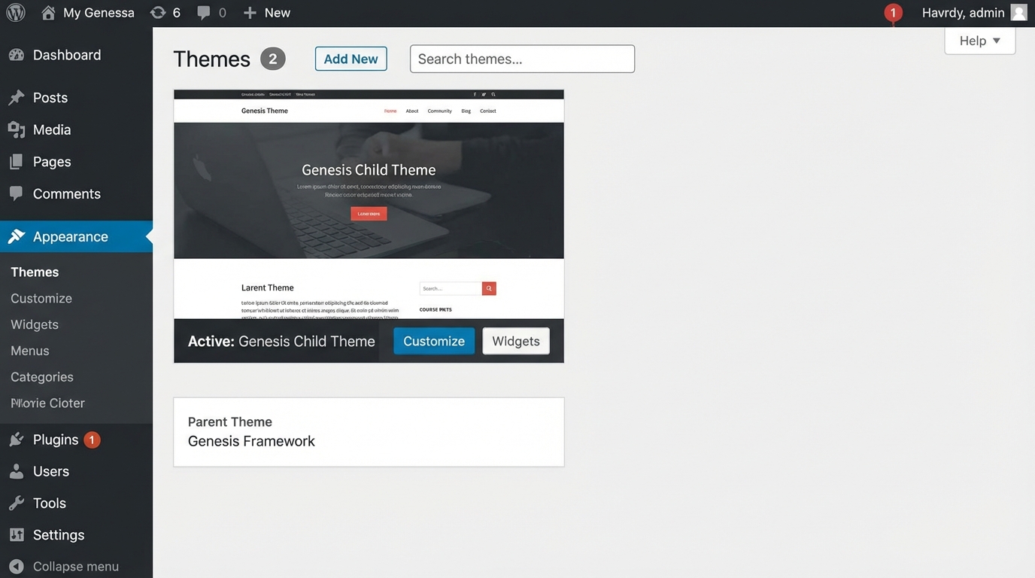Click the Users sidebar icon
Image resolution: width=1035 pixels, height=578 pixels.
tap(17, 470)
